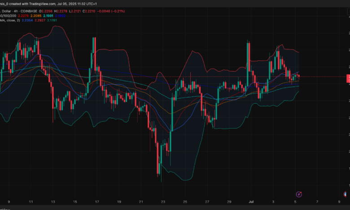Click the dark blue moving-average value 2.1992
Screen dimensions: 350x210
(60, 16)
